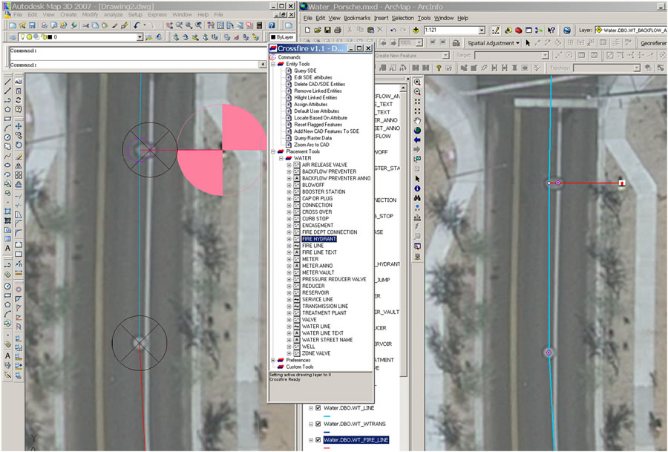668x452 pixels.
Task: Select the Identify info tool
Action: coord(417,189)
